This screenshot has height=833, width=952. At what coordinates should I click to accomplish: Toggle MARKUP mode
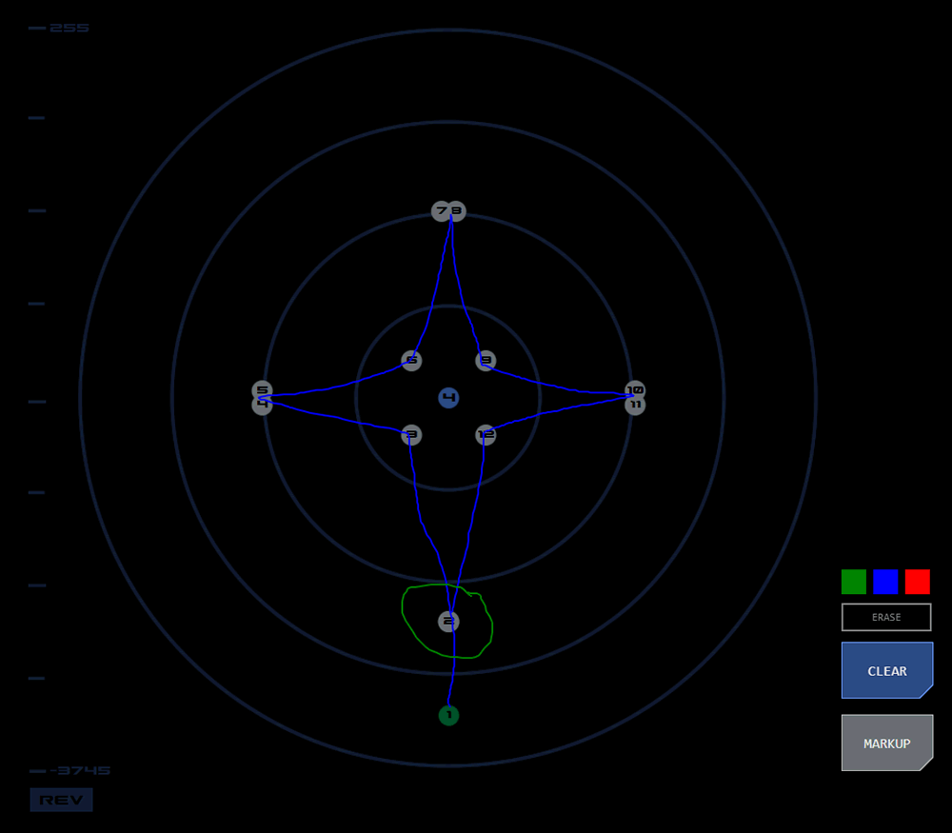point(887,743)
